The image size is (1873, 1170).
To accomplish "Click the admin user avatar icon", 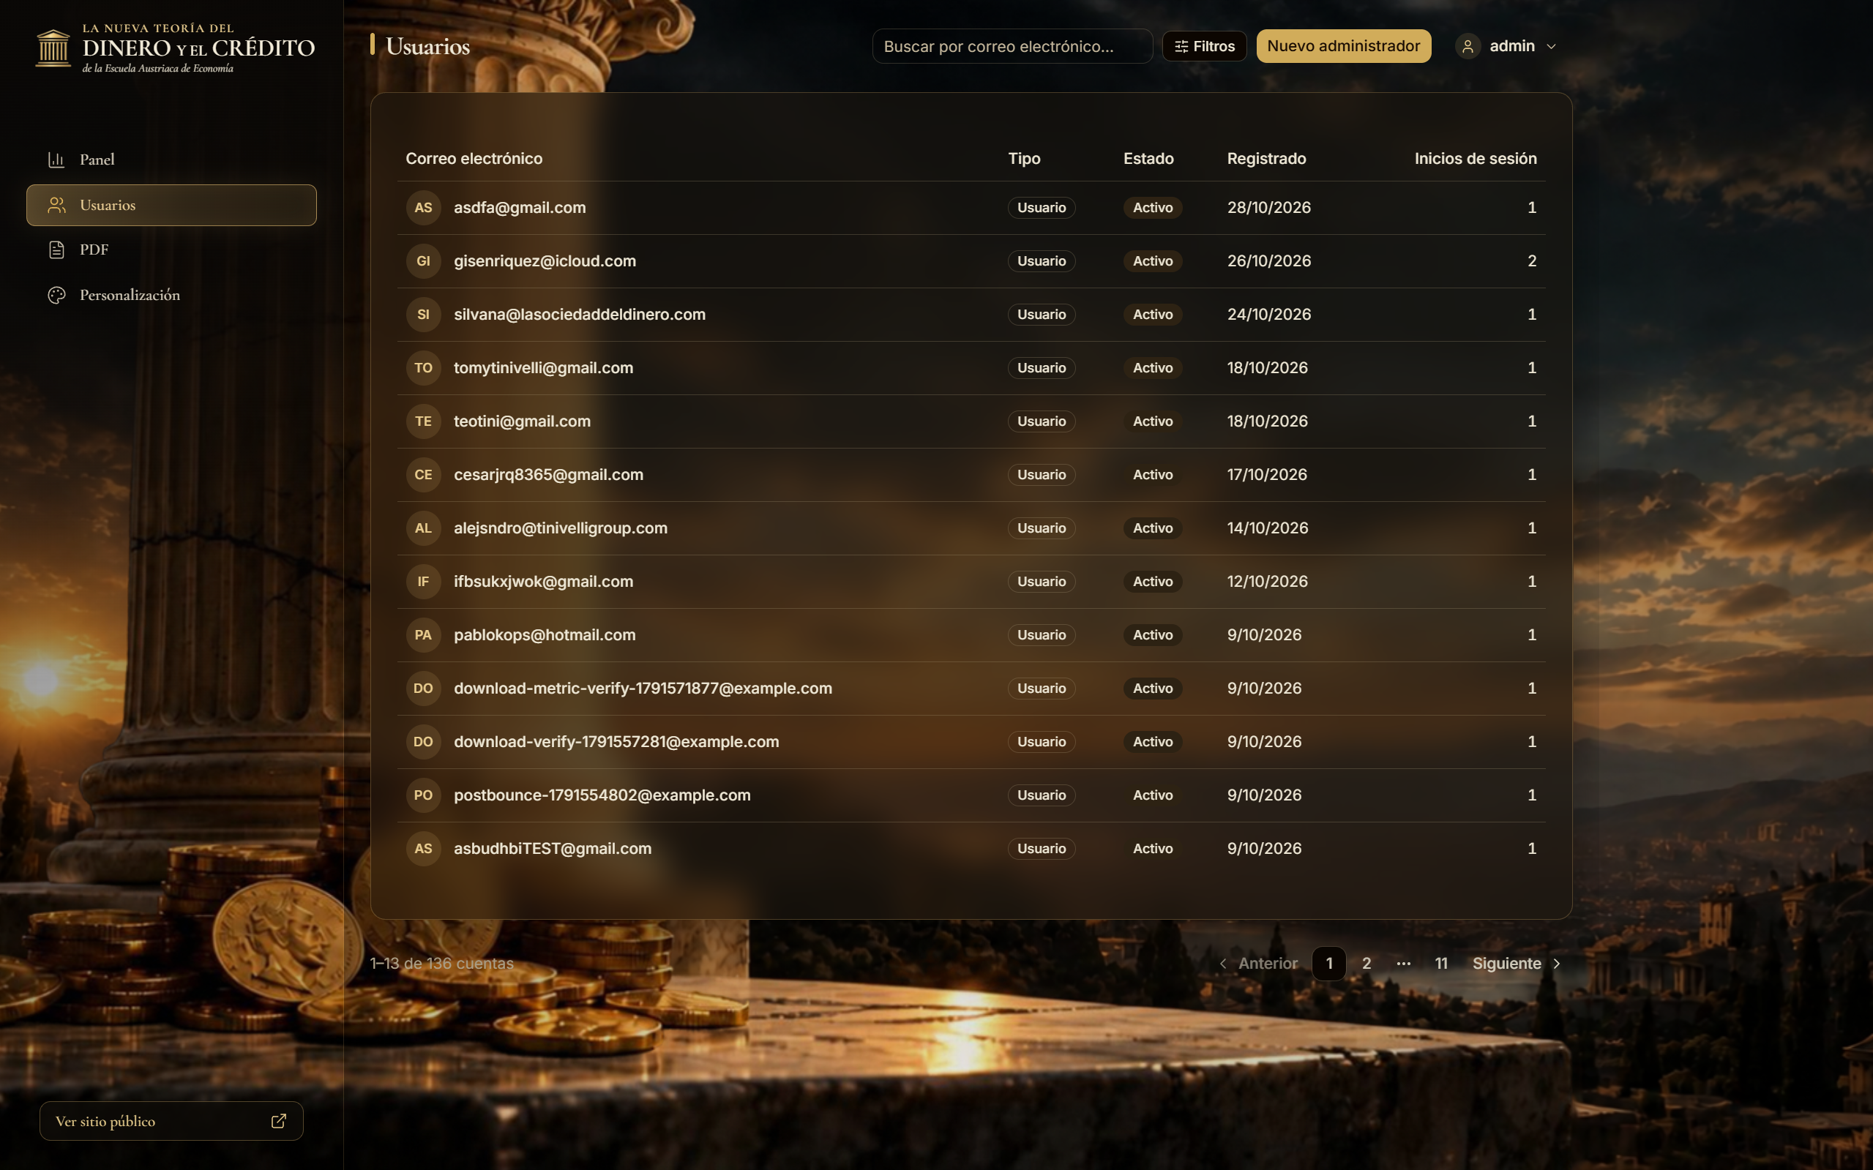I will [1468, 46].
